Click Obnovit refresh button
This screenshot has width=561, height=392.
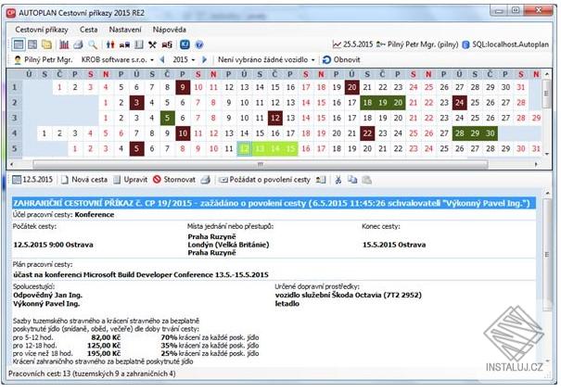pos(341,59)
